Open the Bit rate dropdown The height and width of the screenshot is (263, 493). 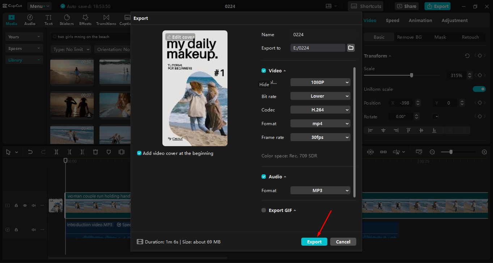[320, 96]
